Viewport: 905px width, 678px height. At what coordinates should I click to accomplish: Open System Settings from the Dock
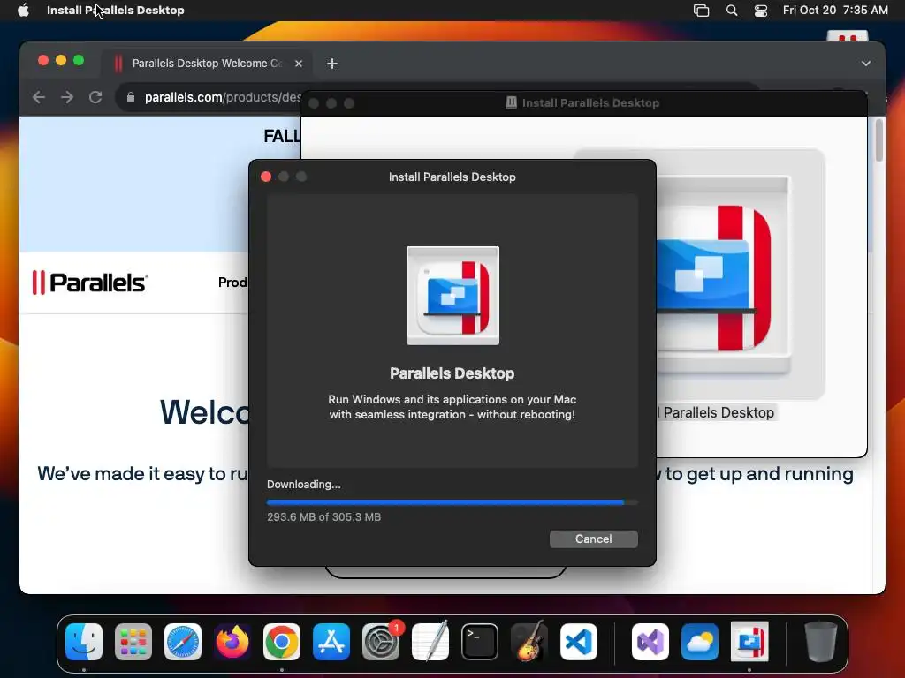coord(381,642)
